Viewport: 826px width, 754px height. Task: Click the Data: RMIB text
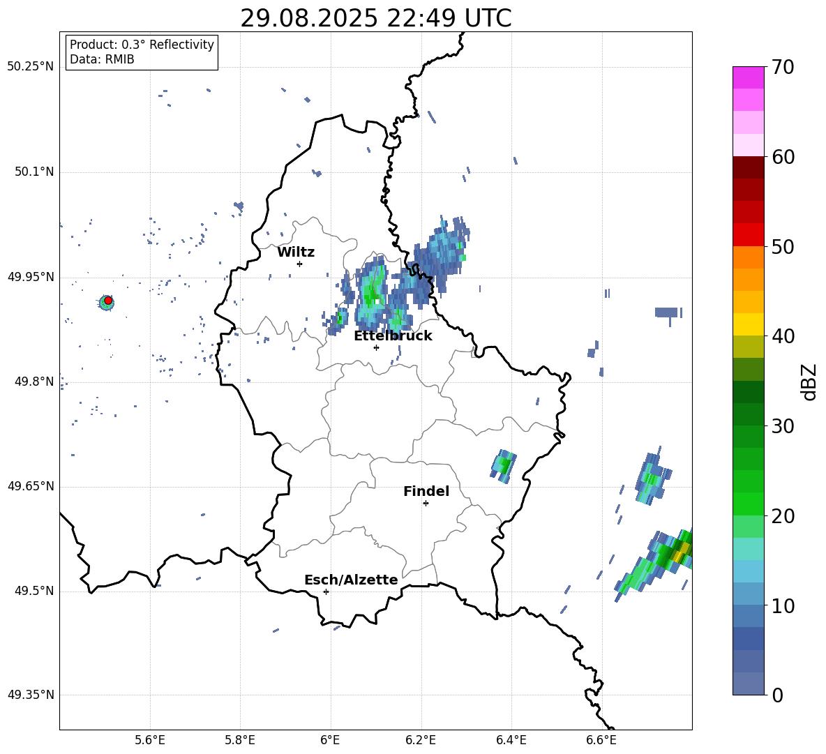point(102,59)
